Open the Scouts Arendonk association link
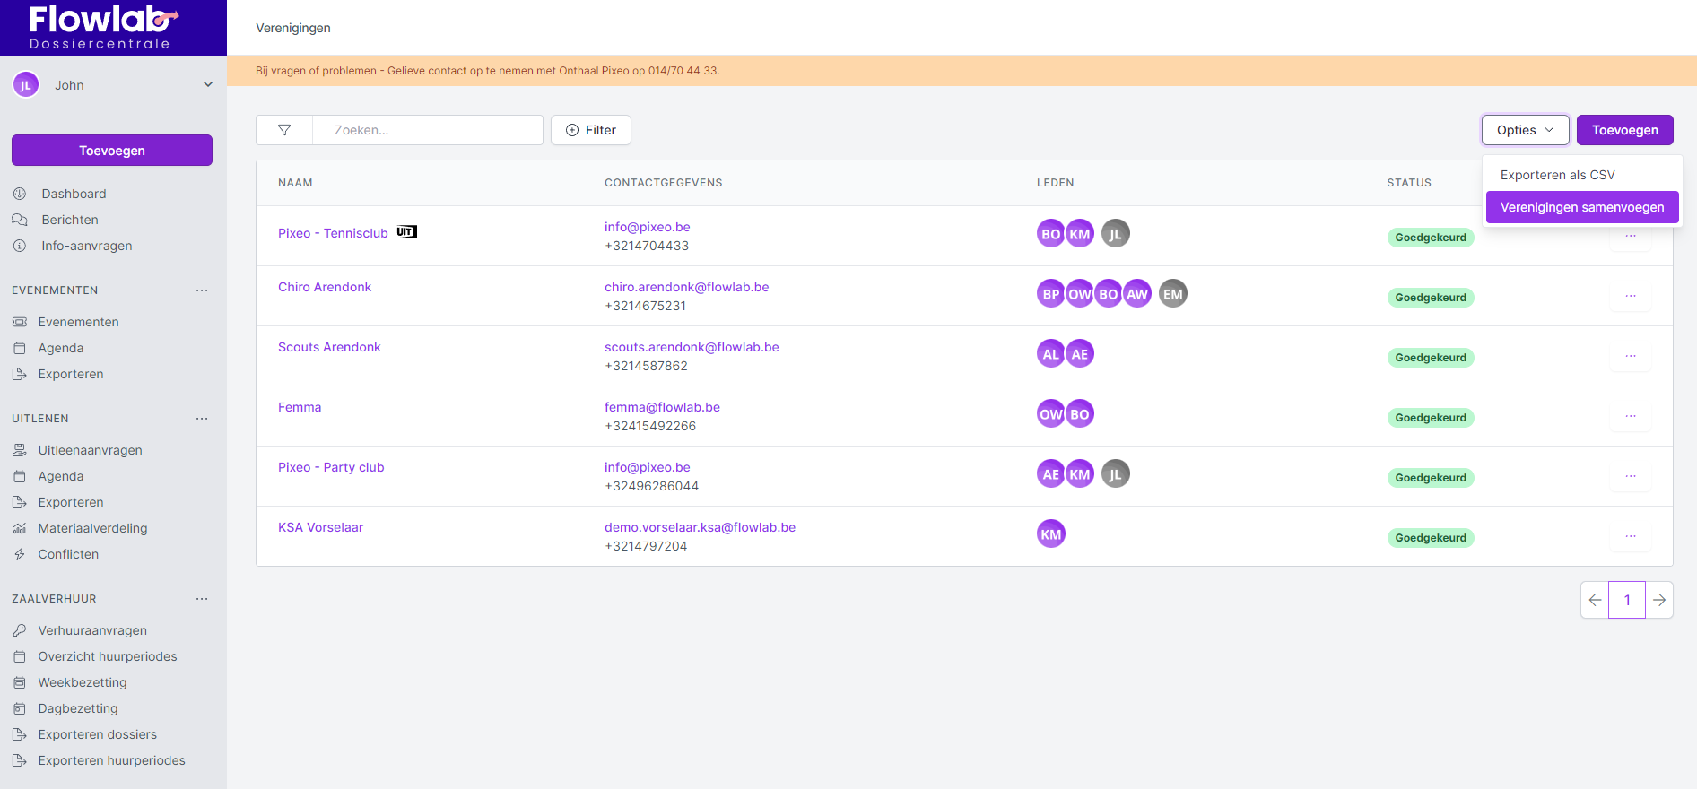The height and width of the screenshot is (789, 1697). 329,347
